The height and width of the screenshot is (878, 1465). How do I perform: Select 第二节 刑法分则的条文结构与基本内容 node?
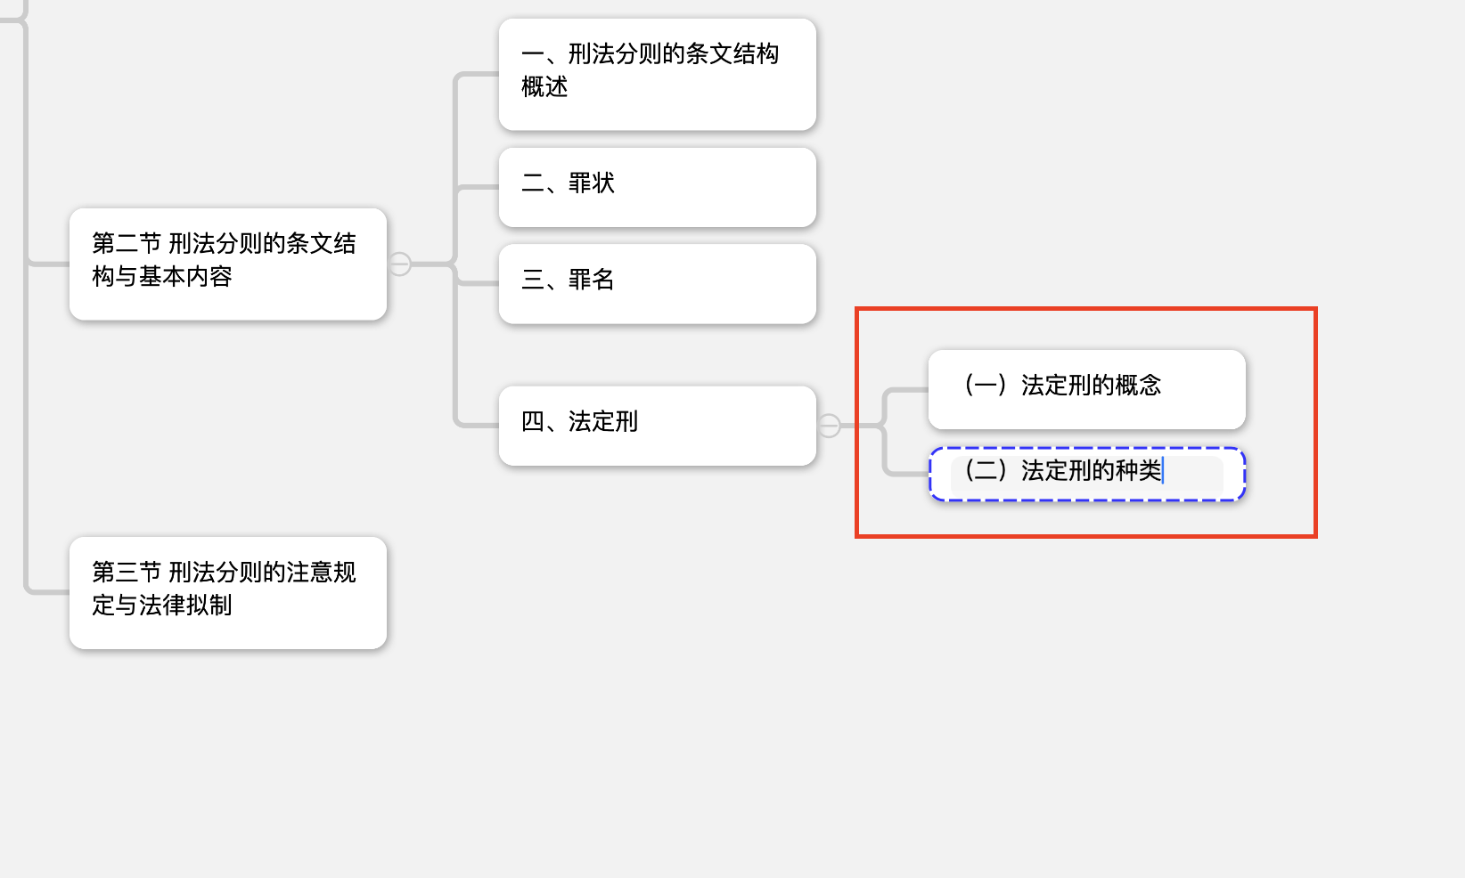[x=227, y=264]
